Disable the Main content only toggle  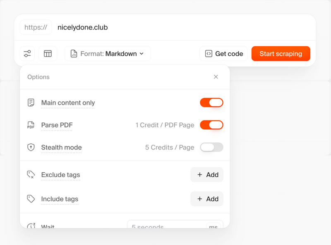point(211,102)
